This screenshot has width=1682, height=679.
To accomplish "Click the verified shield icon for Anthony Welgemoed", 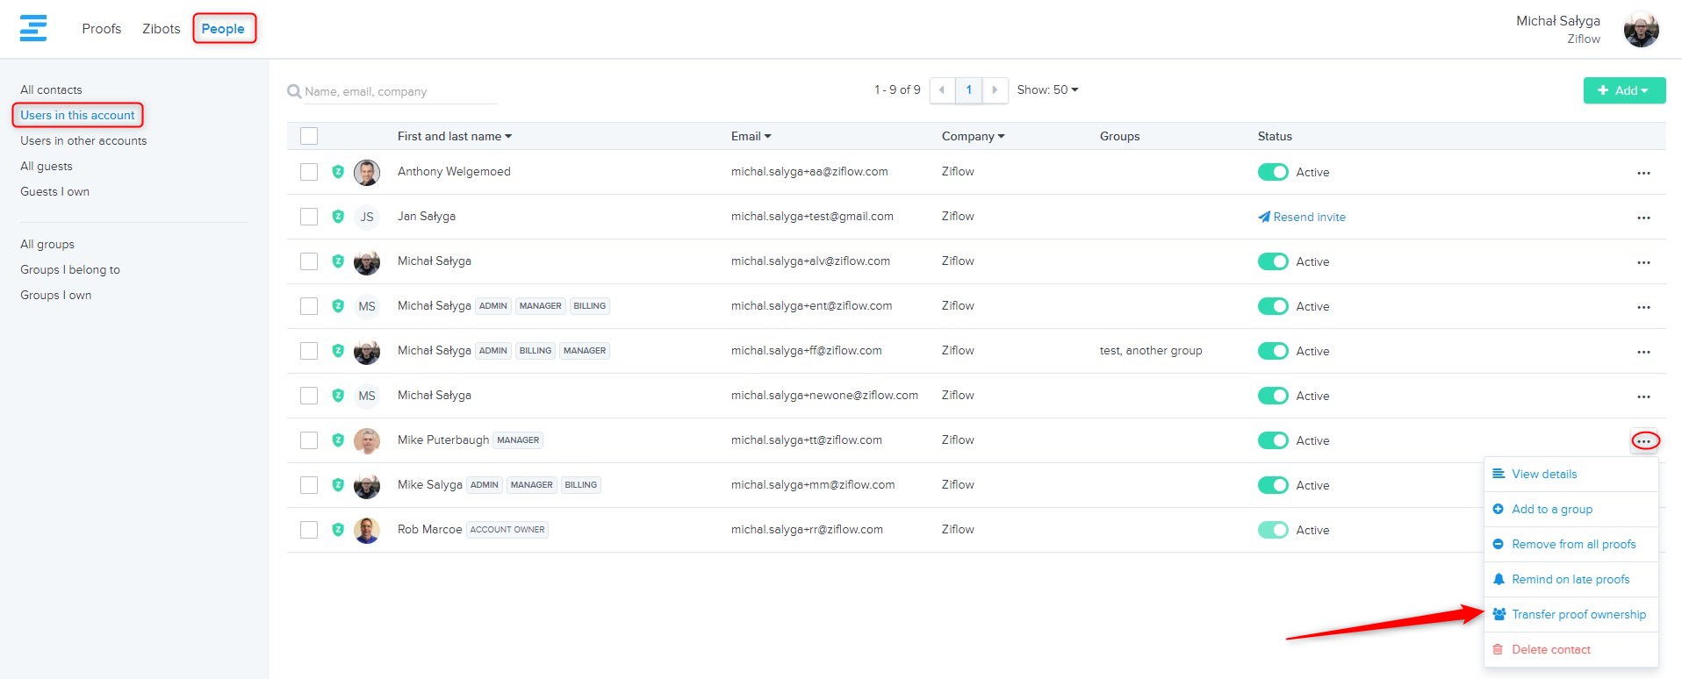I will (338, 172).
